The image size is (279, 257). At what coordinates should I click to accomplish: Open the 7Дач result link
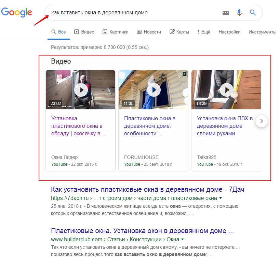point(147,189)
